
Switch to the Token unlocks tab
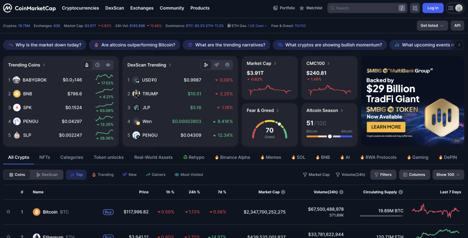tap(109, 157)
